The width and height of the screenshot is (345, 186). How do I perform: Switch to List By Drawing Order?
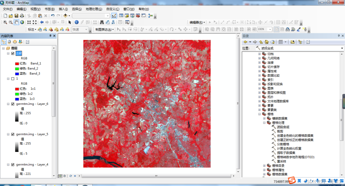click(x=4, y=42)
